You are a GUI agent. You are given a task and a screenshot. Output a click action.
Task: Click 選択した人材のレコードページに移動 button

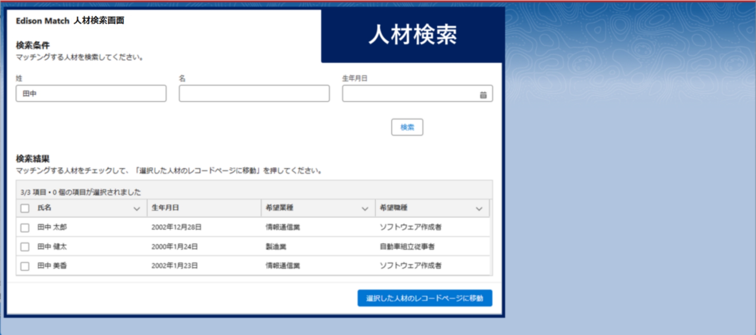click(425, 298)
